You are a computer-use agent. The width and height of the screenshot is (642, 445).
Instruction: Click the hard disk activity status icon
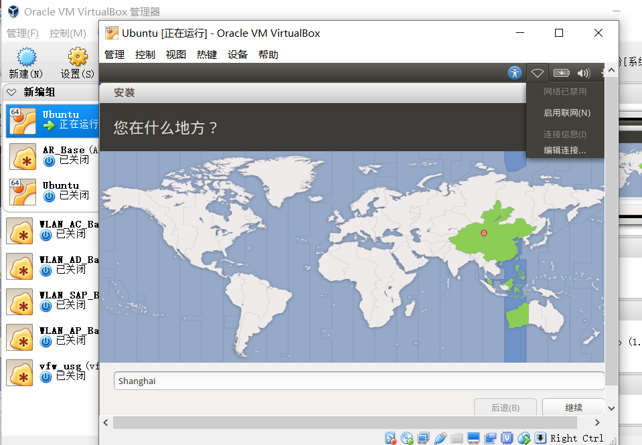point(390,438)
